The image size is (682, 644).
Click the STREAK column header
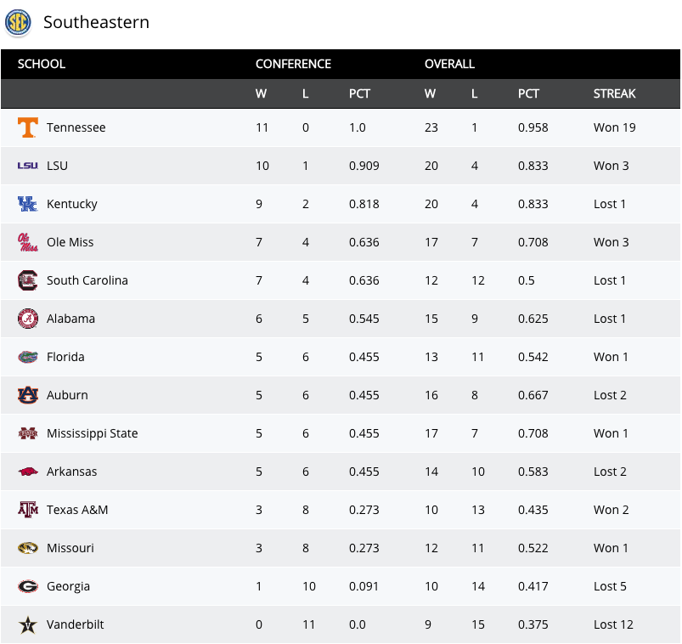614,93
